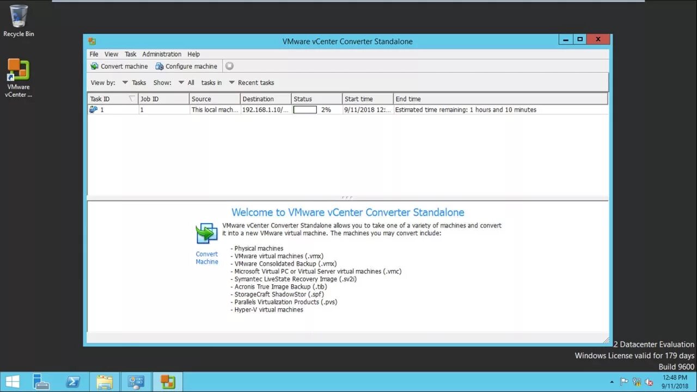697x392 pixels.
Task: Open the Task menu
Action: point(130,54)
